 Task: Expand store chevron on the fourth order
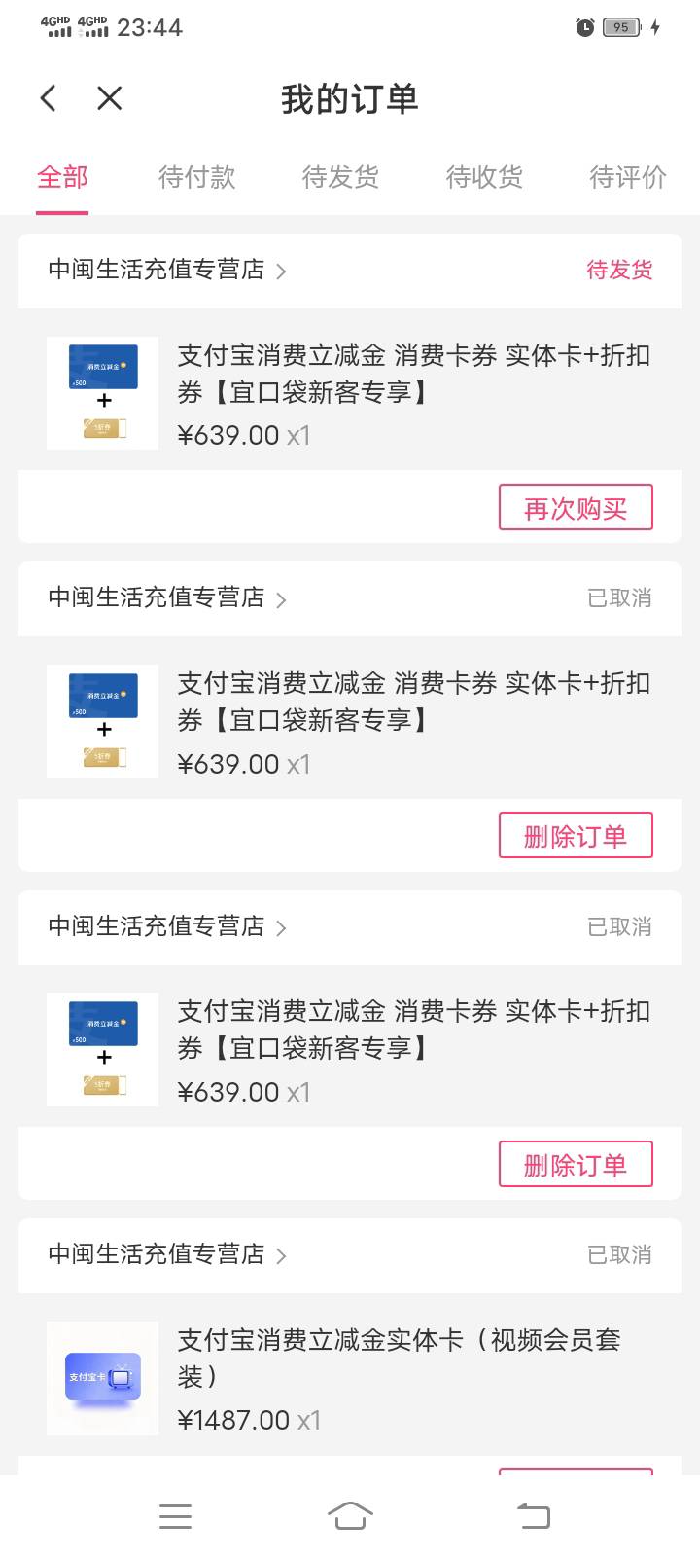[x=281, y=1256]
